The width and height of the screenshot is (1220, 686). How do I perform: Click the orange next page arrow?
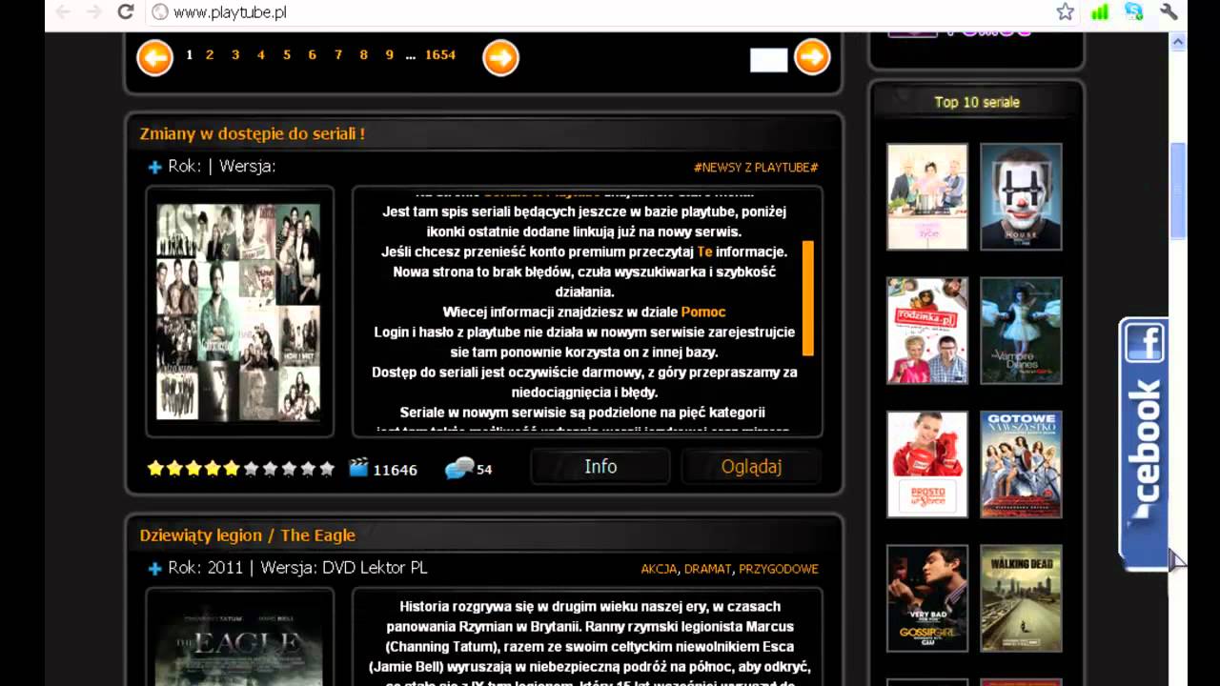point(500,58)
